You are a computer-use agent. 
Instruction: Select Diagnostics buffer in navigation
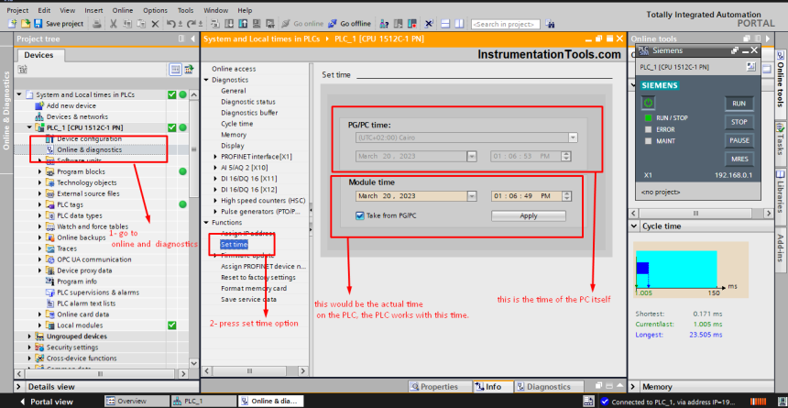pyautogui.click(x=249, y=113)
